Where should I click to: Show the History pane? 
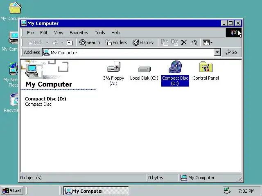pyautogui.click(x=143, y=42)
